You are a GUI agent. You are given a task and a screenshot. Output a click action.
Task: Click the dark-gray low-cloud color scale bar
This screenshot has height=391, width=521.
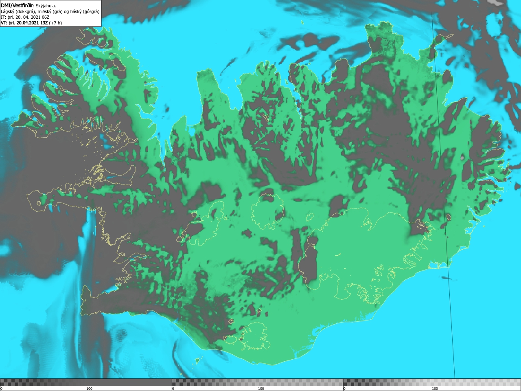pos(86,382)
